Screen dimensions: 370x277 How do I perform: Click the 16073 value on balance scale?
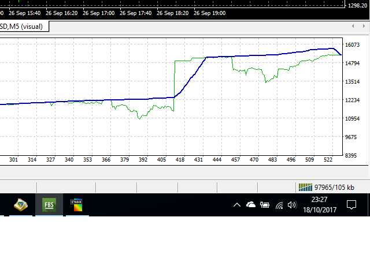pos(352,45)
